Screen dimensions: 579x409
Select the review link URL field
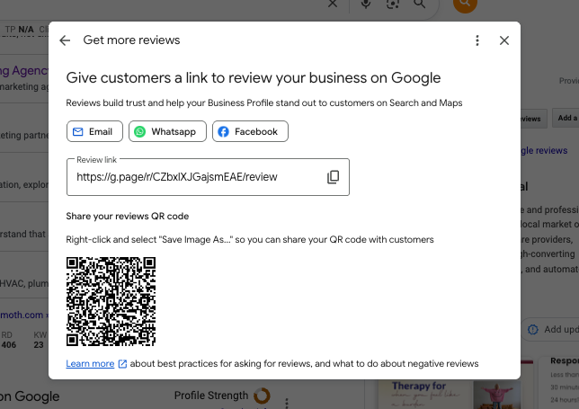pyautogui.click(x=208, y=177)
